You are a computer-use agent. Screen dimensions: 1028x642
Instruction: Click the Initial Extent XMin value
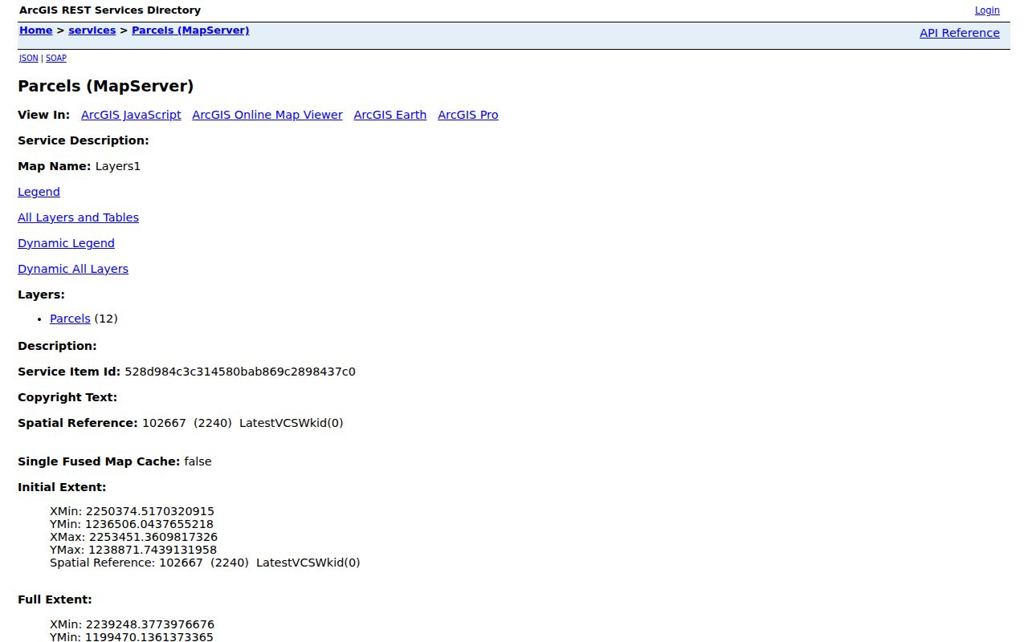pyautogui.click(x=150, y=511)
